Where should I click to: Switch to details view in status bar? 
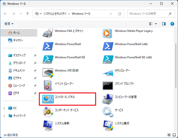click(x=169, y=135)
